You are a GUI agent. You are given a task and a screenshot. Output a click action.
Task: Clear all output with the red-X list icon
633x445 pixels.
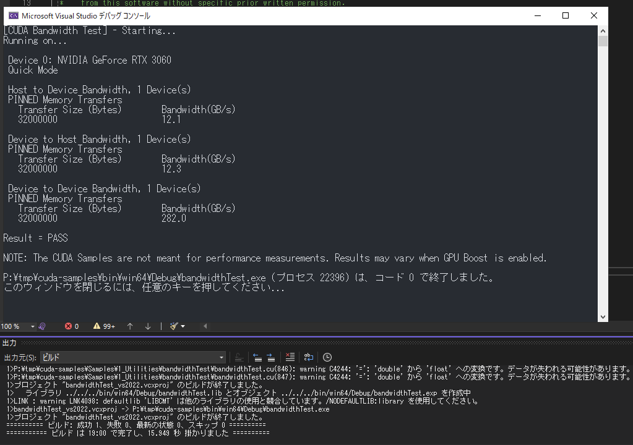(290, 357)
